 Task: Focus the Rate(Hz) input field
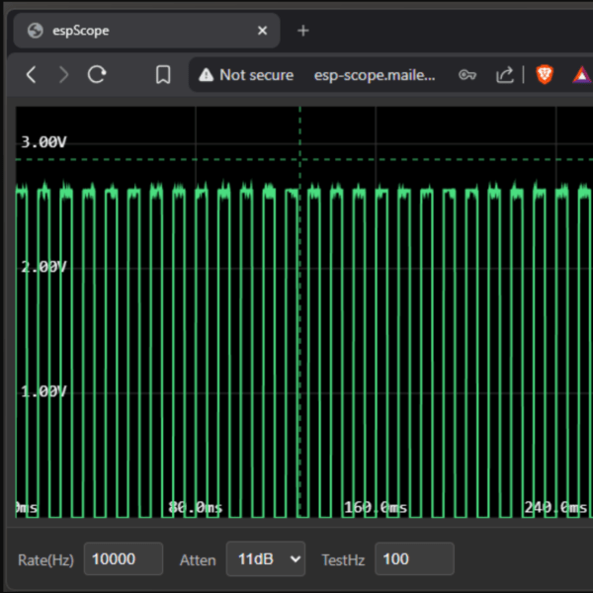point(123,559)
